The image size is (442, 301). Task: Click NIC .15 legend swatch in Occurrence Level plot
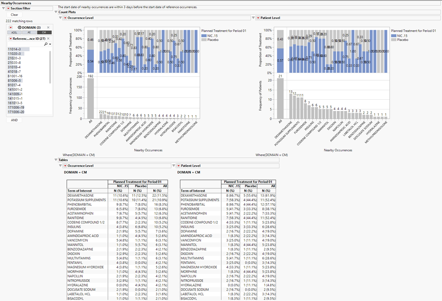pyautogui.click(x=204, y=36)
